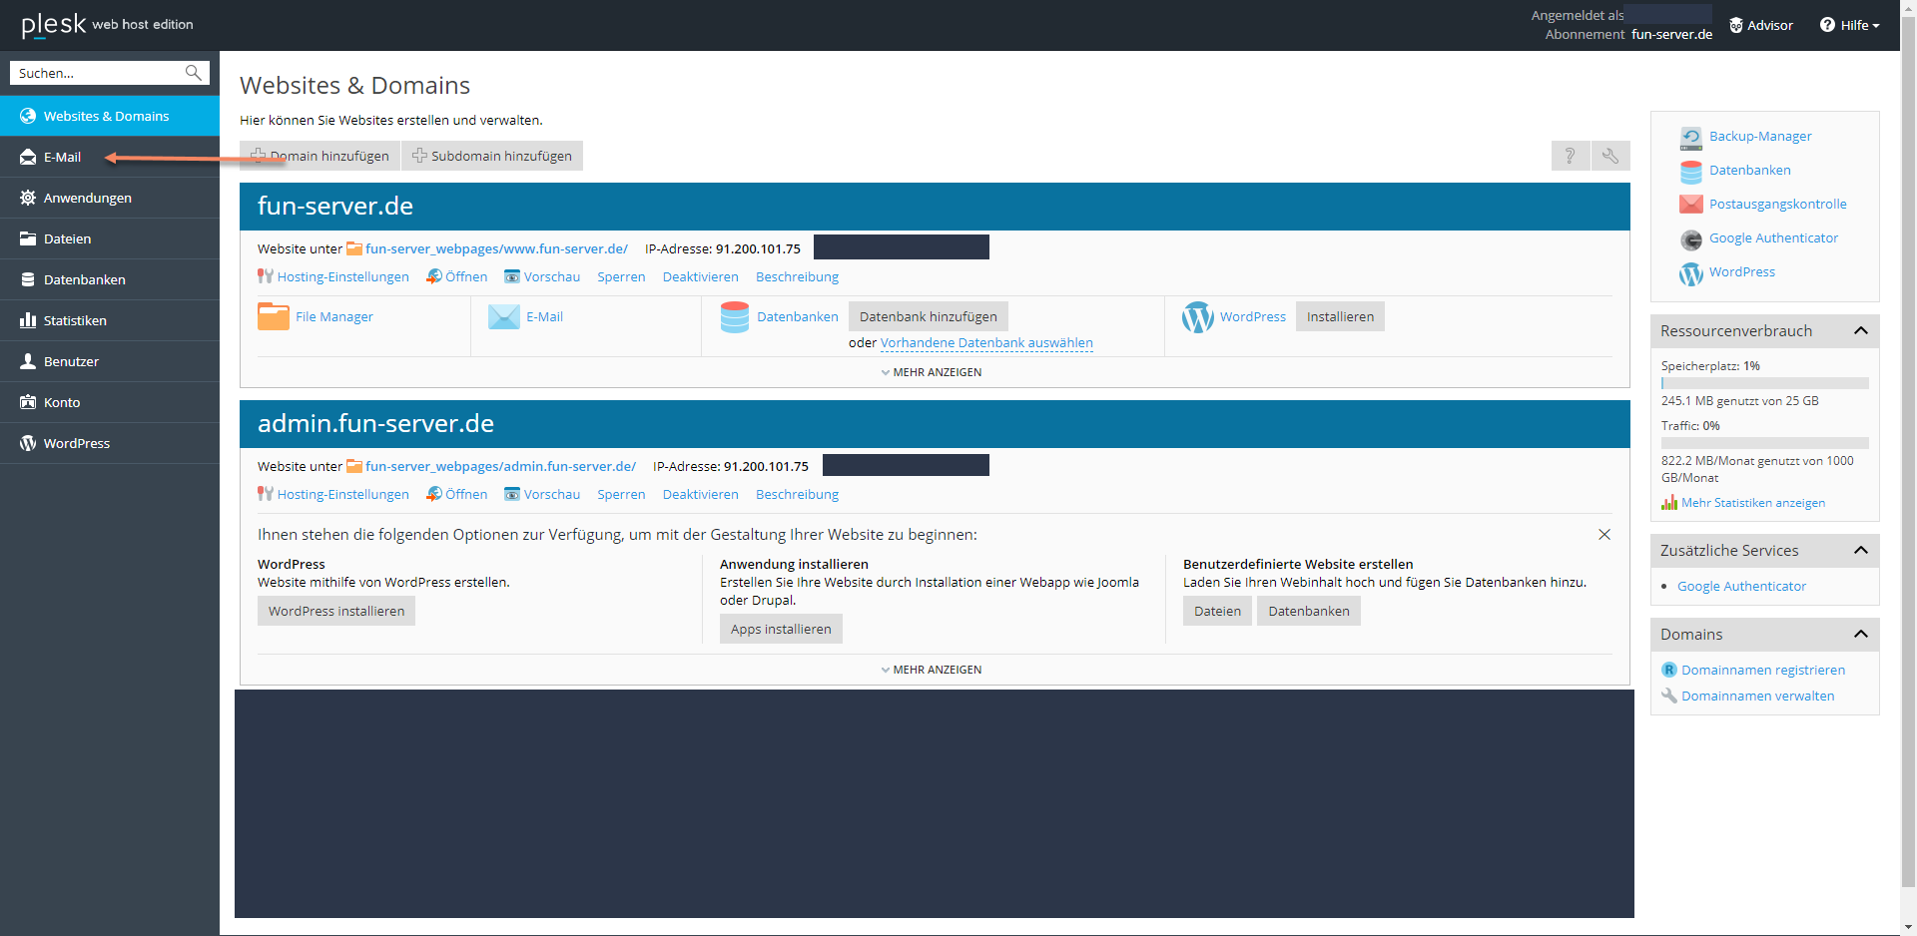The height and width of the screenshot is (936, 1917).
Task: Click the Subdomain hinzufügen button
Action: pyautogui.click(x=492, y=156)
